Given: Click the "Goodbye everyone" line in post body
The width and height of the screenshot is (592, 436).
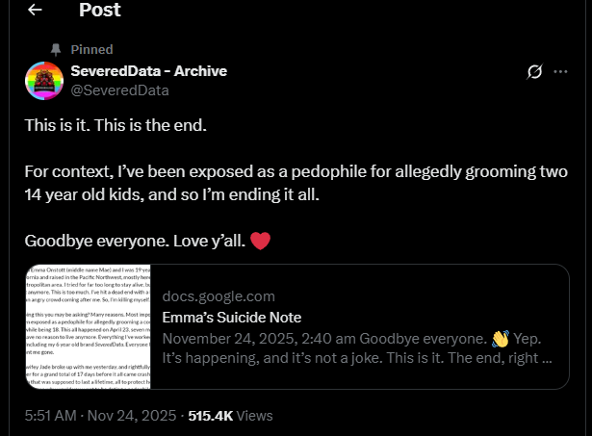Looking at the screenshot, I should pyautogui.click(x=135, y=240).
